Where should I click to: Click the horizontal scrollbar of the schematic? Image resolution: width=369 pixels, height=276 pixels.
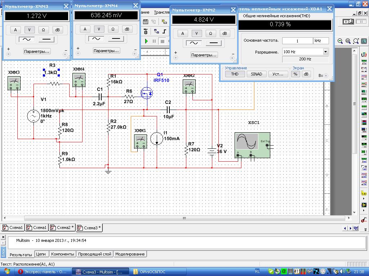point(184,218)
